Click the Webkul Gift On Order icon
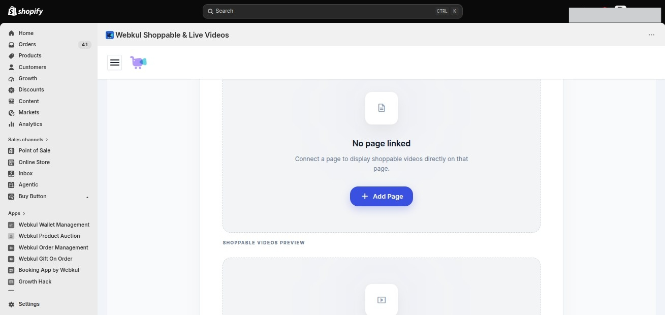This screenshot has height=315, width=665. 11,259
